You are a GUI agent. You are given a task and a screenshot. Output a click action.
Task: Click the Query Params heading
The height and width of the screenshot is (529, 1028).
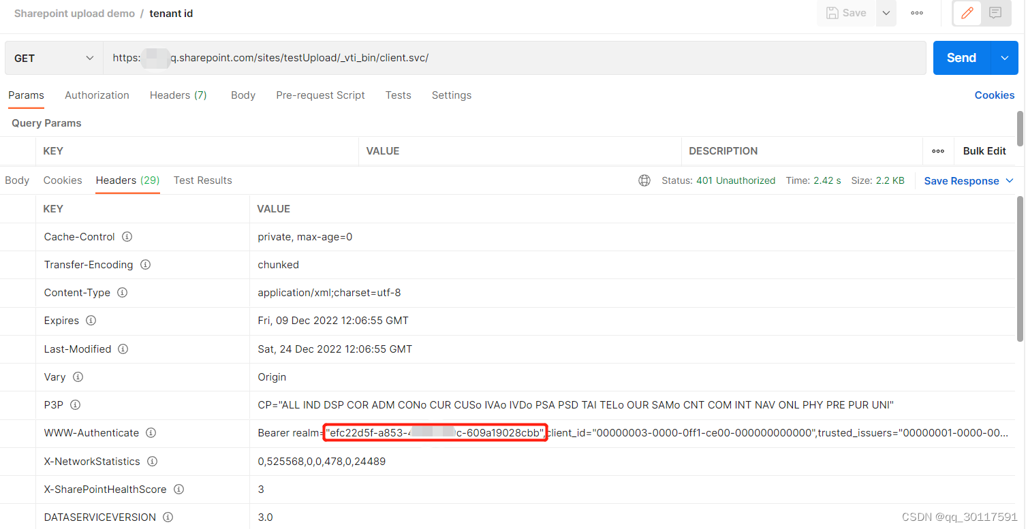tap(46, 123)
